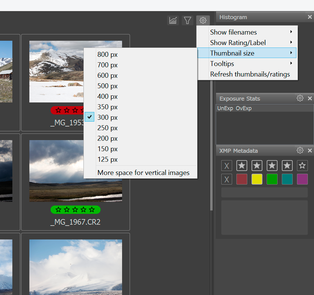Close the Histogram panel
This screenshot has width=314, height=295.
point(310,17)
